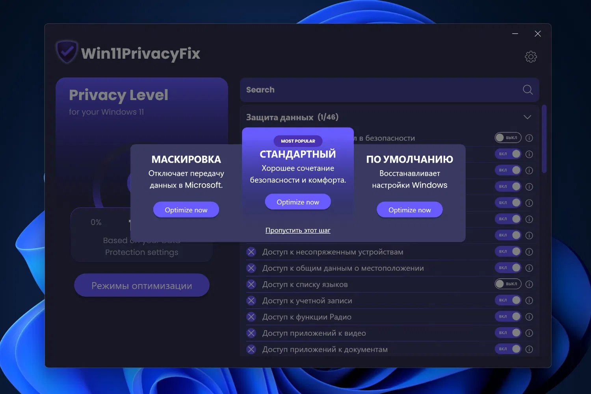The image size is (591, 394).
Task: Turn off 'Доступ к функции Радио' switch
Action: click(508, 316)
